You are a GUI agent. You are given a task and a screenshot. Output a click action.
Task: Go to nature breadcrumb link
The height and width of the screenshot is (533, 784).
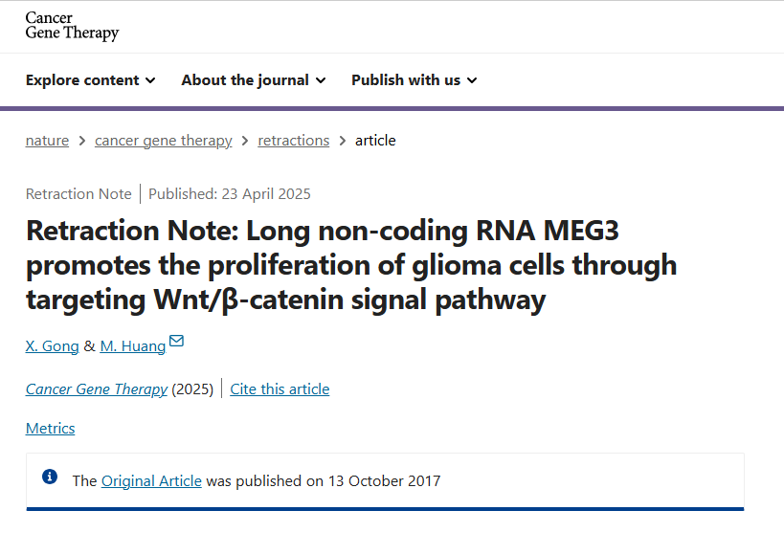click(x=47, y=141)
